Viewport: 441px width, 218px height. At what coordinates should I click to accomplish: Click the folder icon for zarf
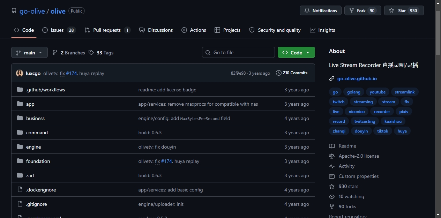[x=20, y=175]
